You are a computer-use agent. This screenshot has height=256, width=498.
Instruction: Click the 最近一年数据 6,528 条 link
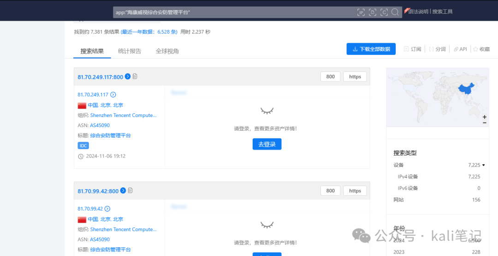tap(149, 32)
